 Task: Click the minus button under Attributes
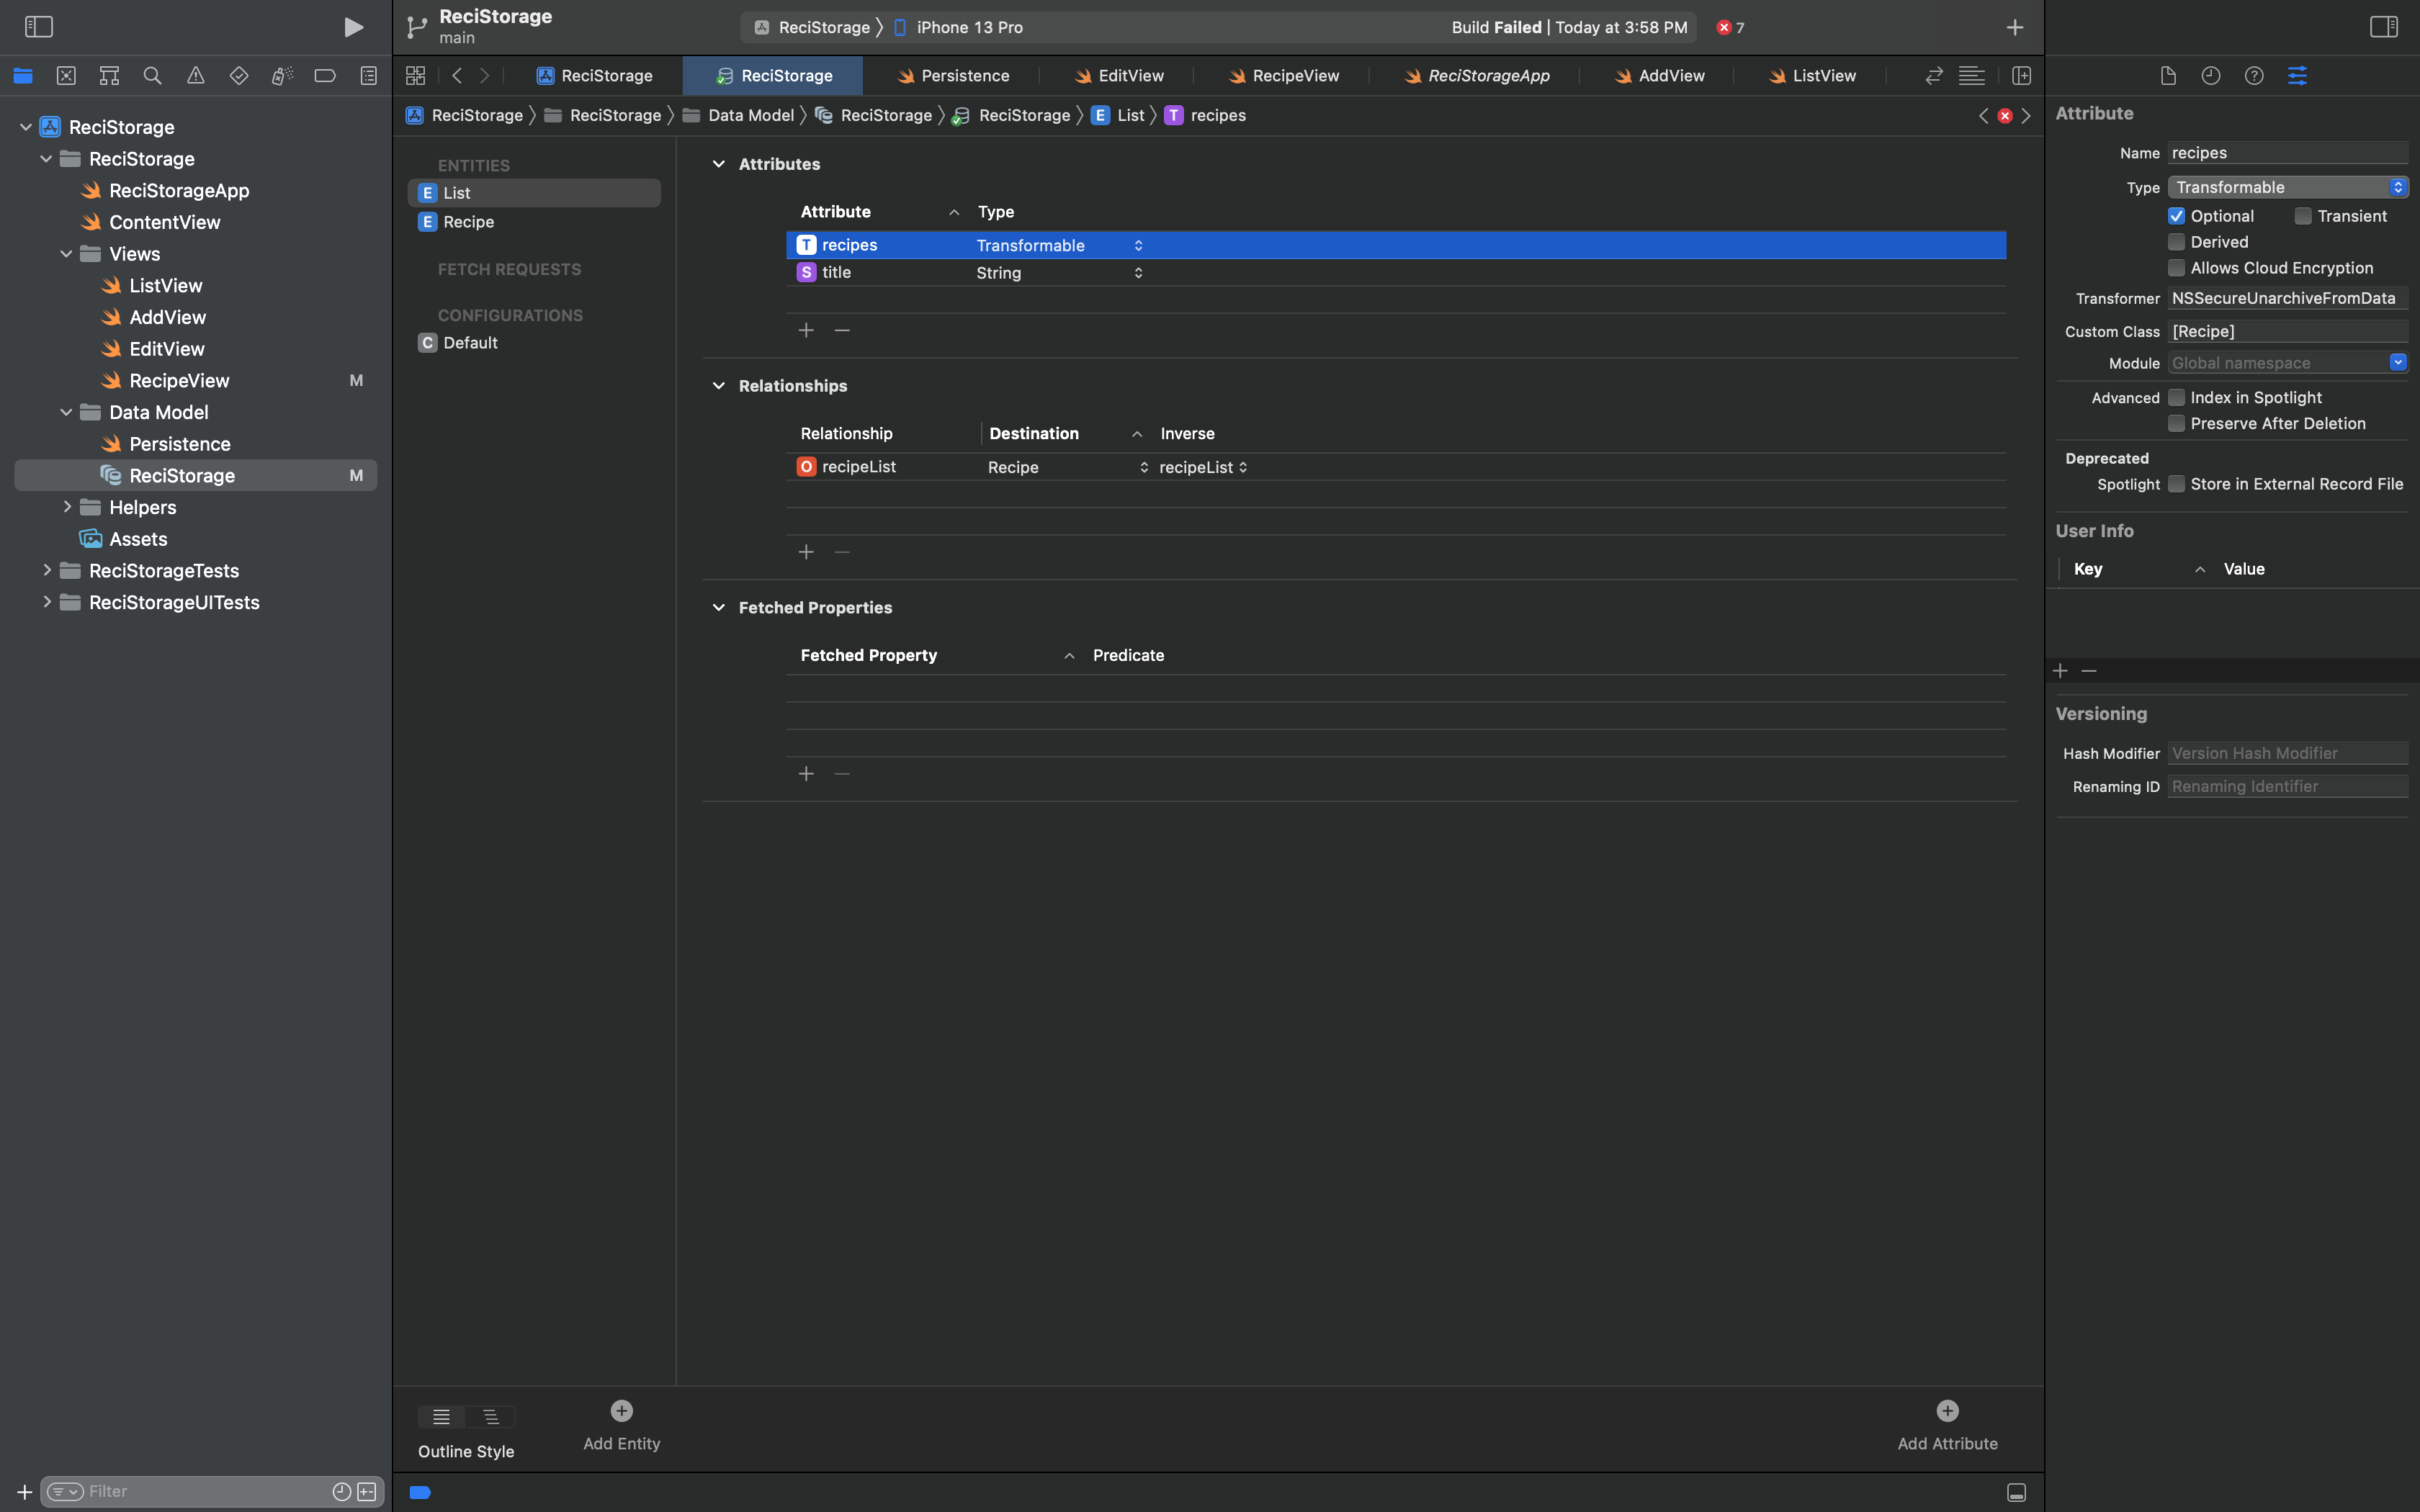tap(841, 331)
